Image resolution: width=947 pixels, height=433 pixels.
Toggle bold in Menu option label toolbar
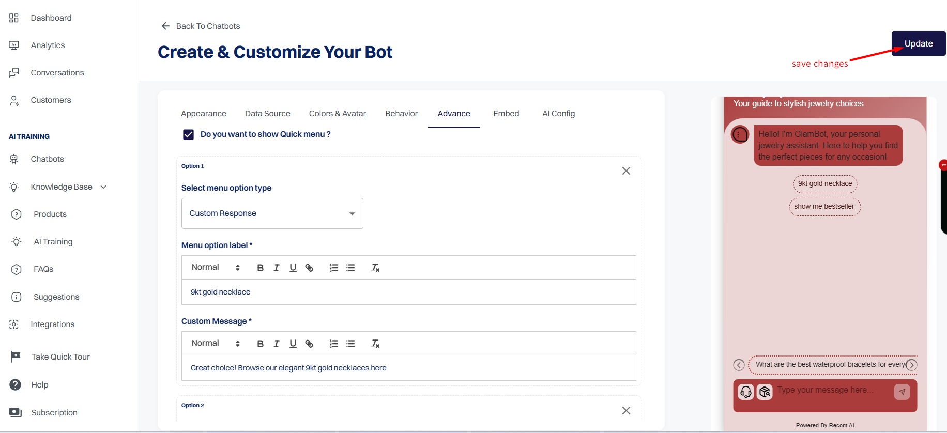click(x=260, y=268)
